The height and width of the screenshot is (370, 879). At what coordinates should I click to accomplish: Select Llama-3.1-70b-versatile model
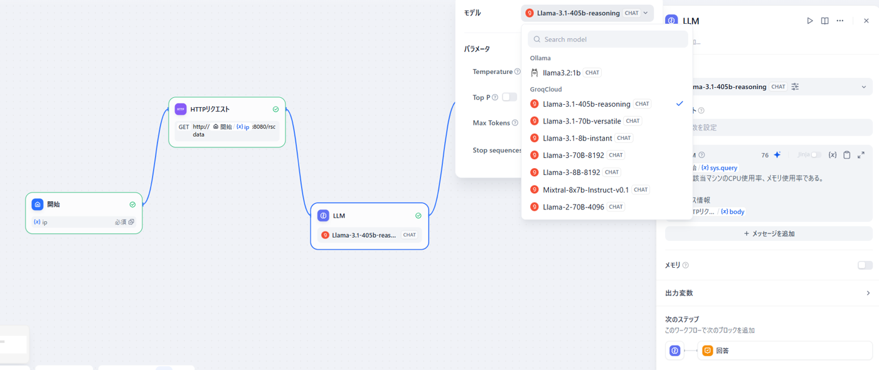coord(607,121)
